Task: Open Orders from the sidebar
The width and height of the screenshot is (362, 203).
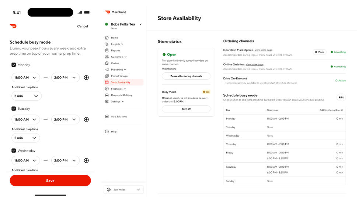Action: coord(115,63)
